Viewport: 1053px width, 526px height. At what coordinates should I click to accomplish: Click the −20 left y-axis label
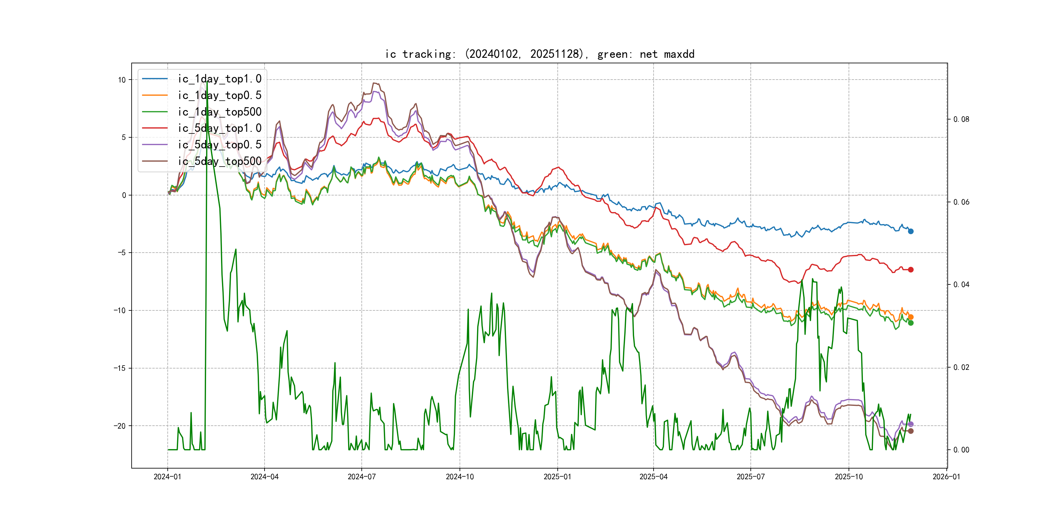(x=120, y=426)
